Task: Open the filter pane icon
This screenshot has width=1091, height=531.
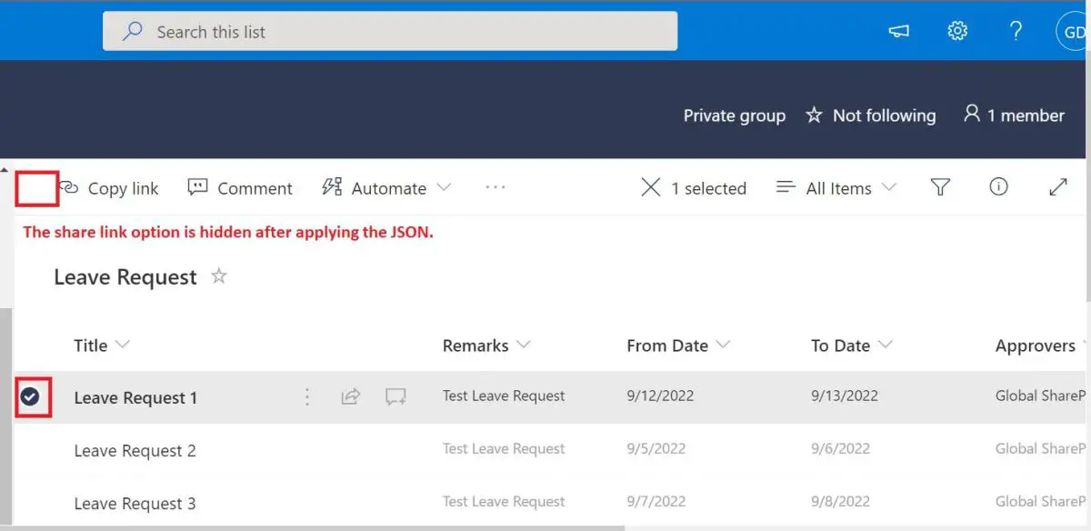Action: (x=940, y=187)
